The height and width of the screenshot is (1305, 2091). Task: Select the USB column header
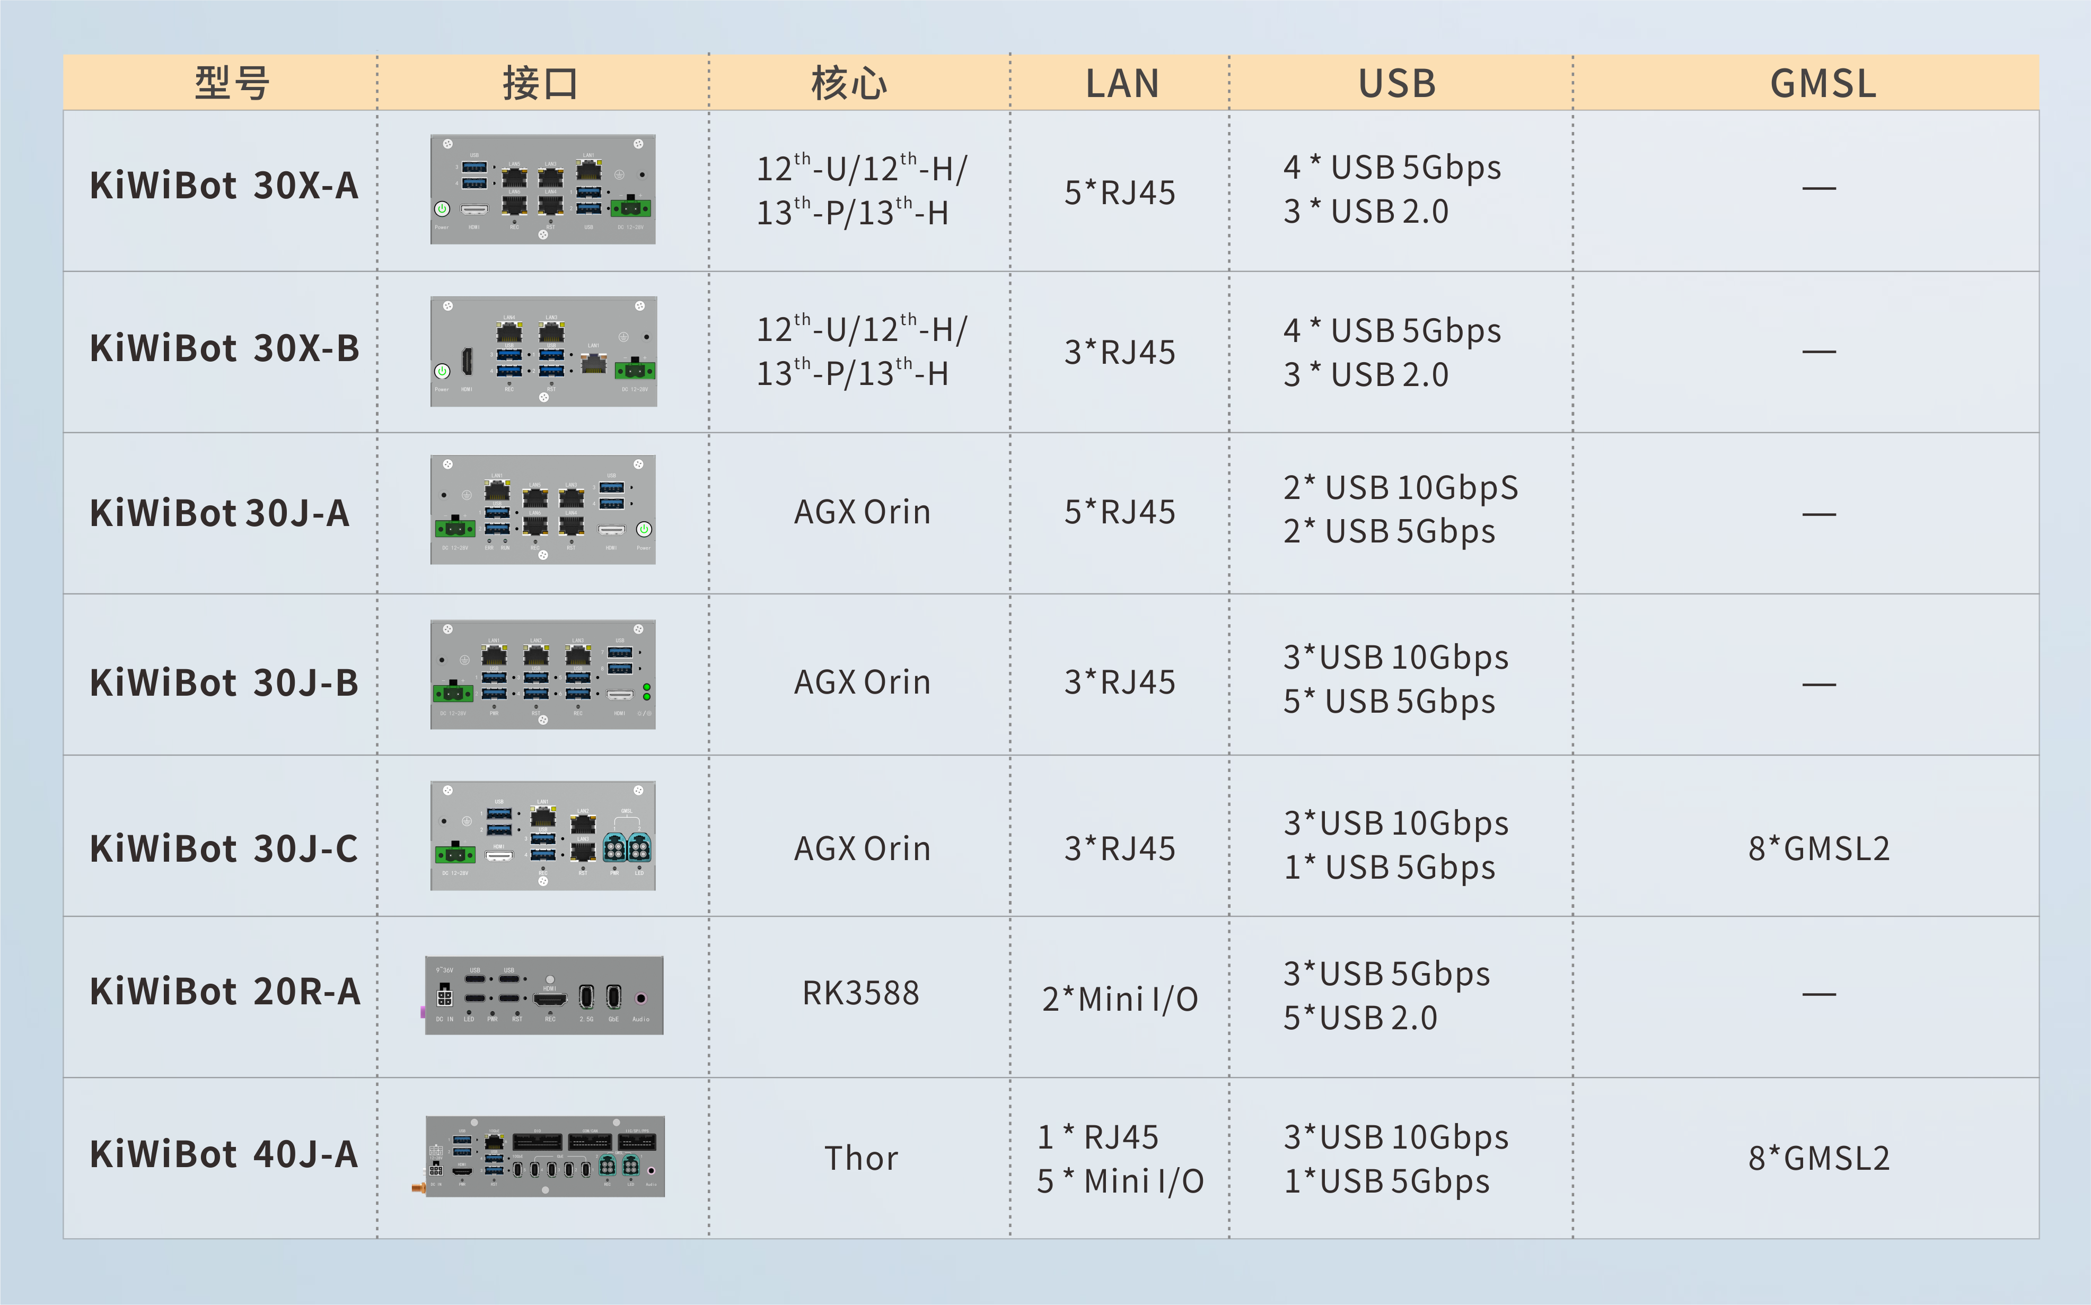1397,84
